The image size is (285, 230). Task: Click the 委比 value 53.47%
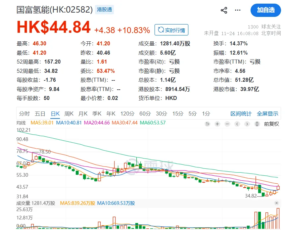[x=106, y=71]
